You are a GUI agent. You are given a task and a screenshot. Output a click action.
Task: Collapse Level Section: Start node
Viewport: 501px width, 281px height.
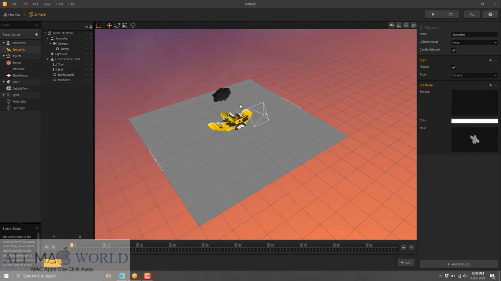coord(48,59)
